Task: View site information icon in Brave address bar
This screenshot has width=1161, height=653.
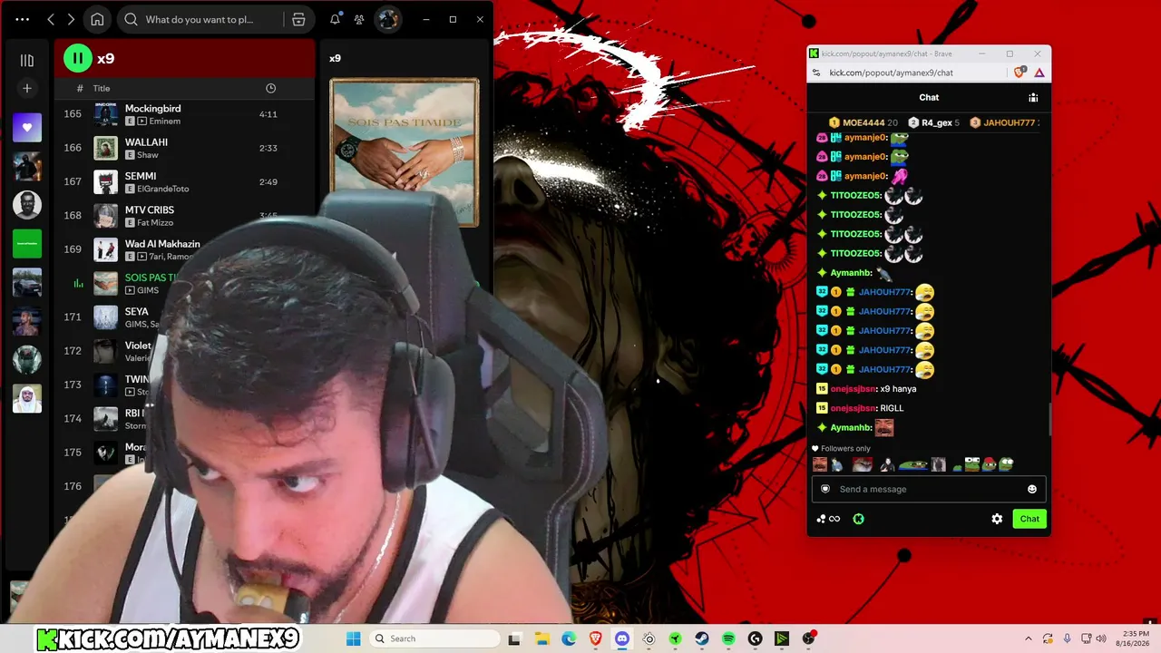Action: tap(816, 73)
